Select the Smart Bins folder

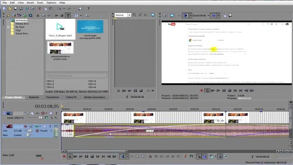click(22, 33)
